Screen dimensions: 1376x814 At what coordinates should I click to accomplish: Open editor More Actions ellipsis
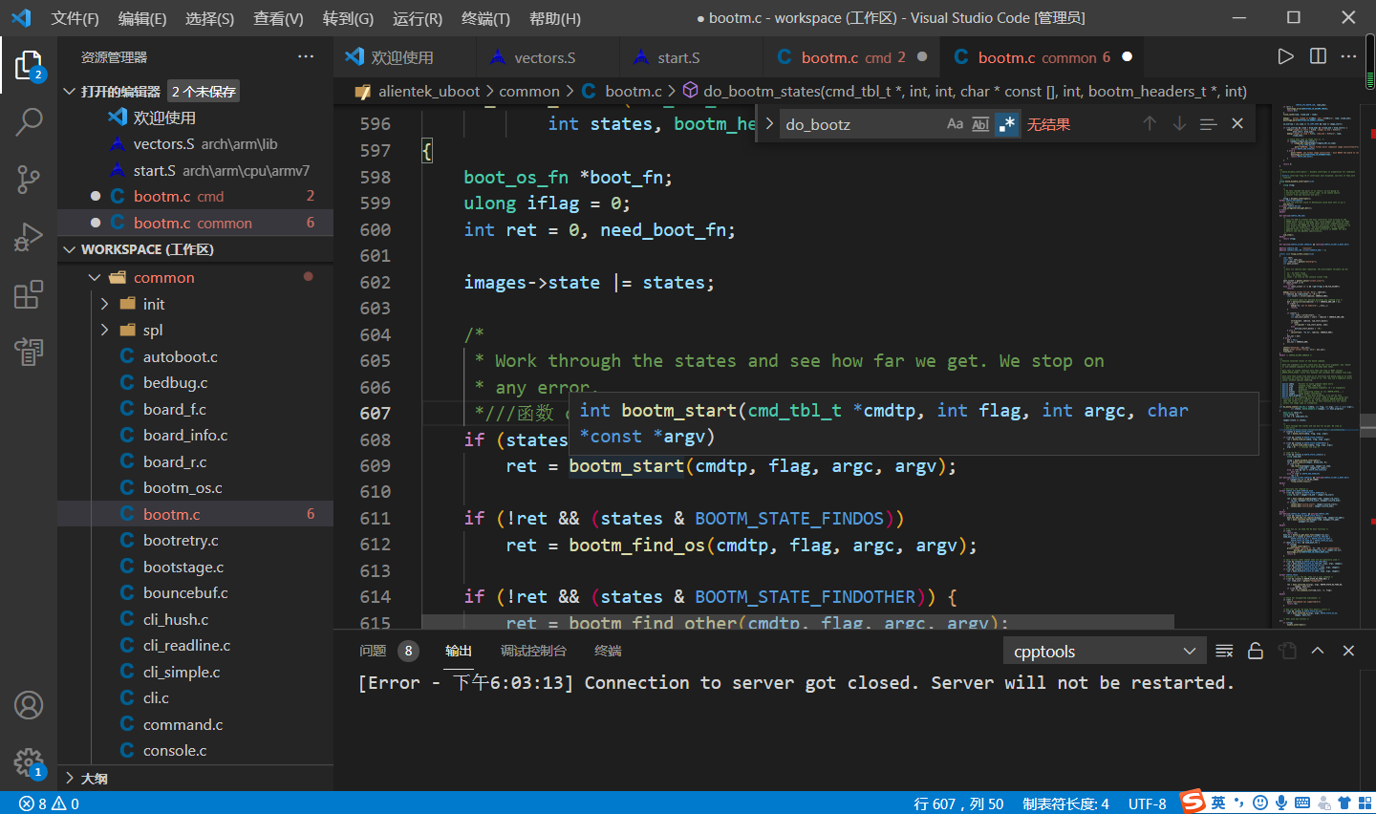[x=1348, y=56]
